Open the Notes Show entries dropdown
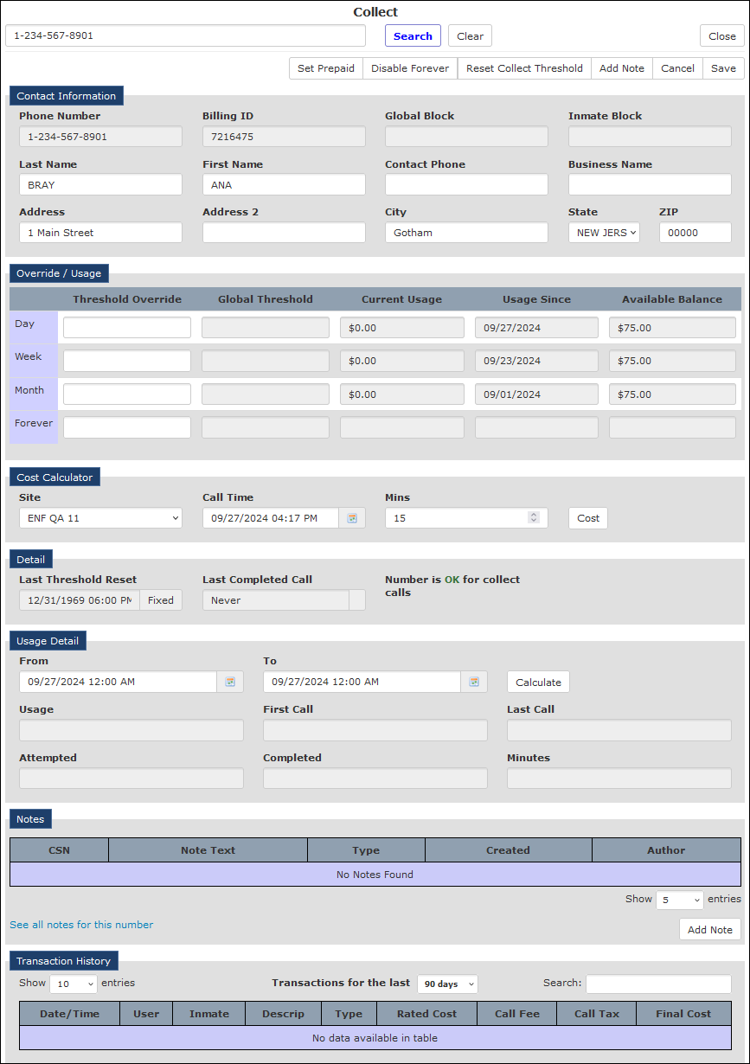Image resolution: width=750 pixels, height=1064 pixels. point(680,901)
